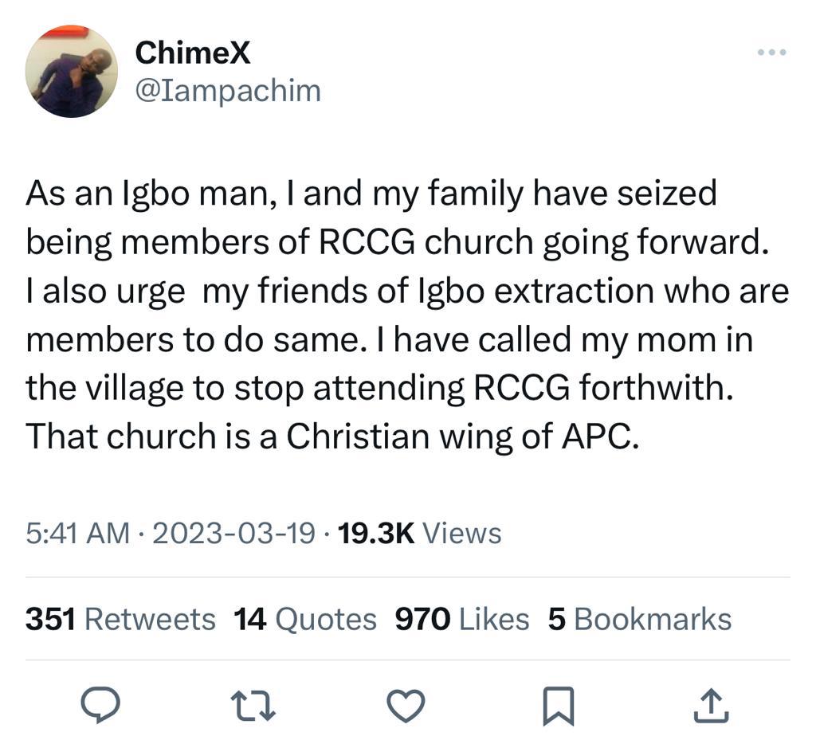Image resolution: width=816 pixels, height=740 pixels.
Task: Open the three-dot more options menu
Action: (x=771, y=53)
